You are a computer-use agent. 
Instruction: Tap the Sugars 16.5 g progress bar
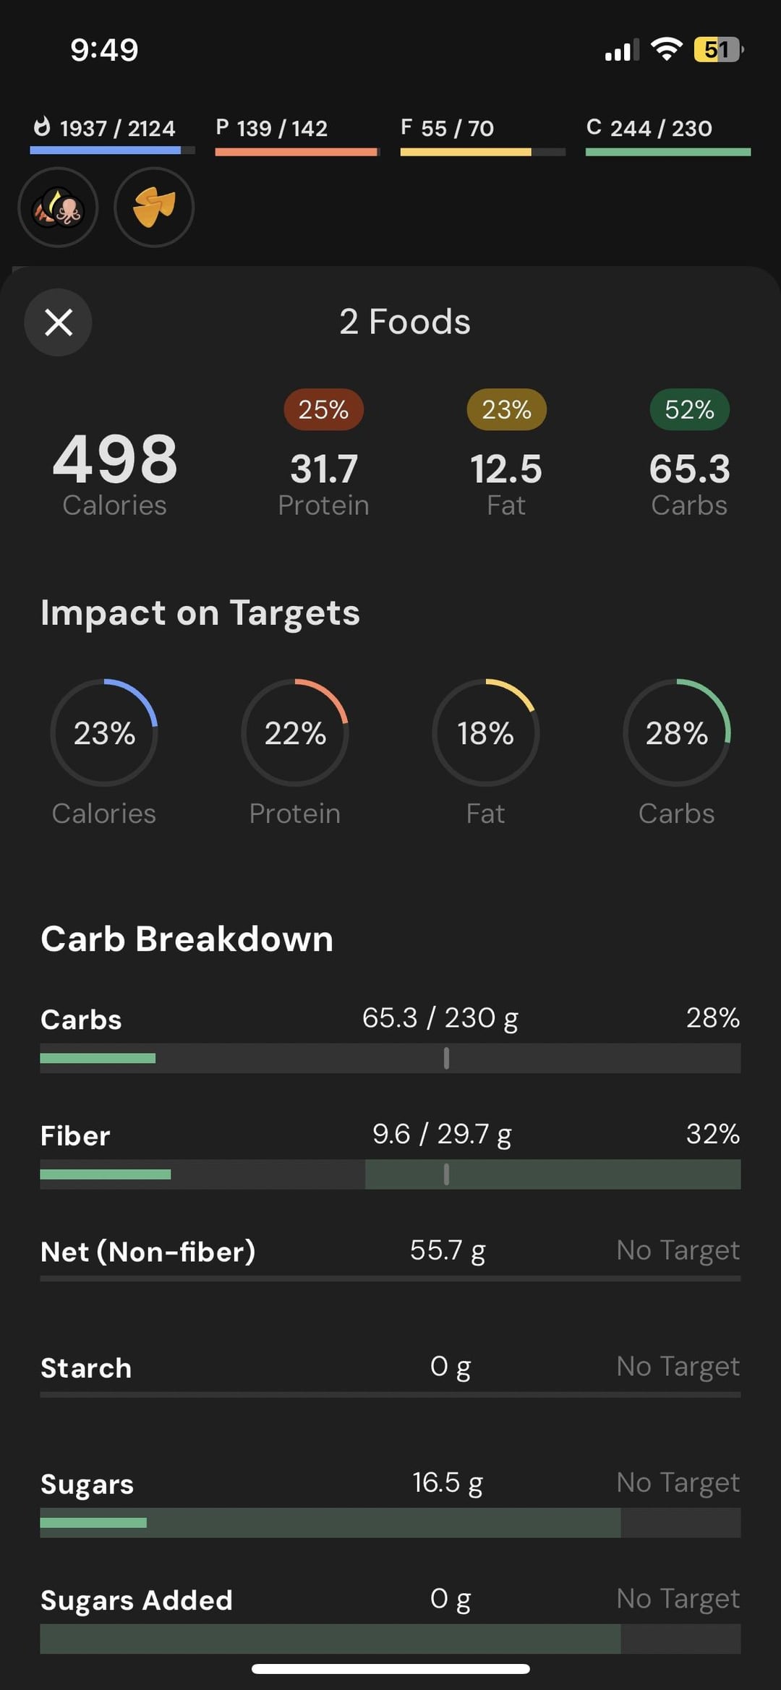coord(390,1522)
